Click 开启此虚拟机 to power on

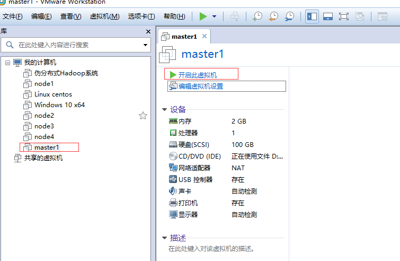(198, 75)
